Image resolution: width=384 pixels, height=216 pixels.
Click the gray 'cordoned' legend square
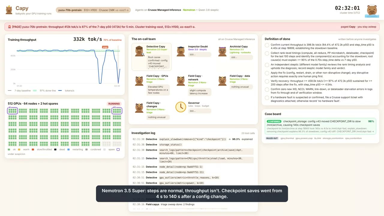tap(86, 149)
